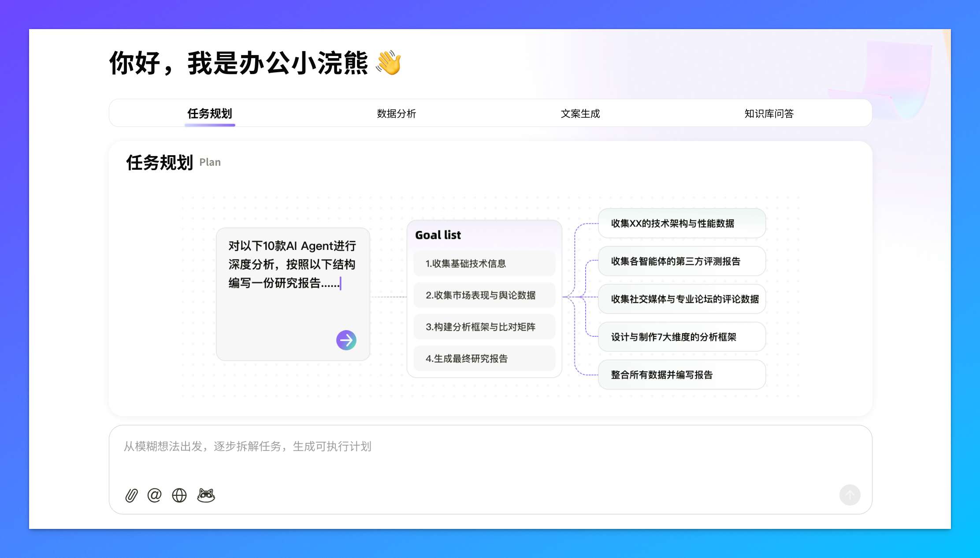Select node "设计与制作7大维度的分析框架"
This screenshot has height=558, width=980.
[681, 337]
